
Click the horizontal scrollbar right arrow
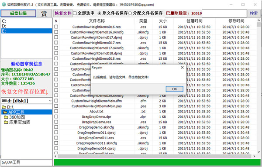254,157
